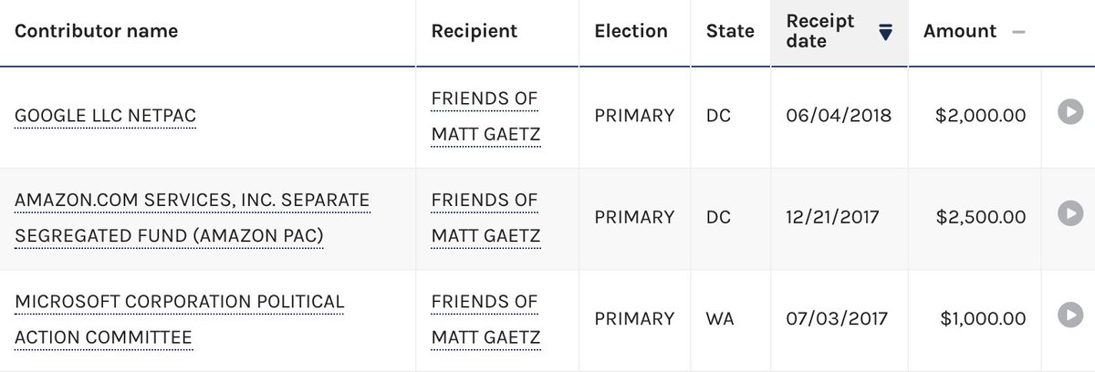
Task: Open Friends of Matt Gaetz link in Microsoft row
Action: pyautogui.click(x=485, y=319)
